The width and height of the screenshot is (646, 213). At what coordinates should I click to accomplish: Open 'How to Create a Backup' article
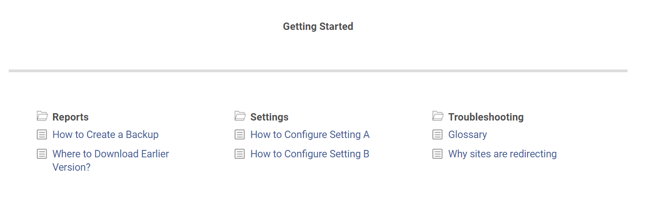coord(106,135)
